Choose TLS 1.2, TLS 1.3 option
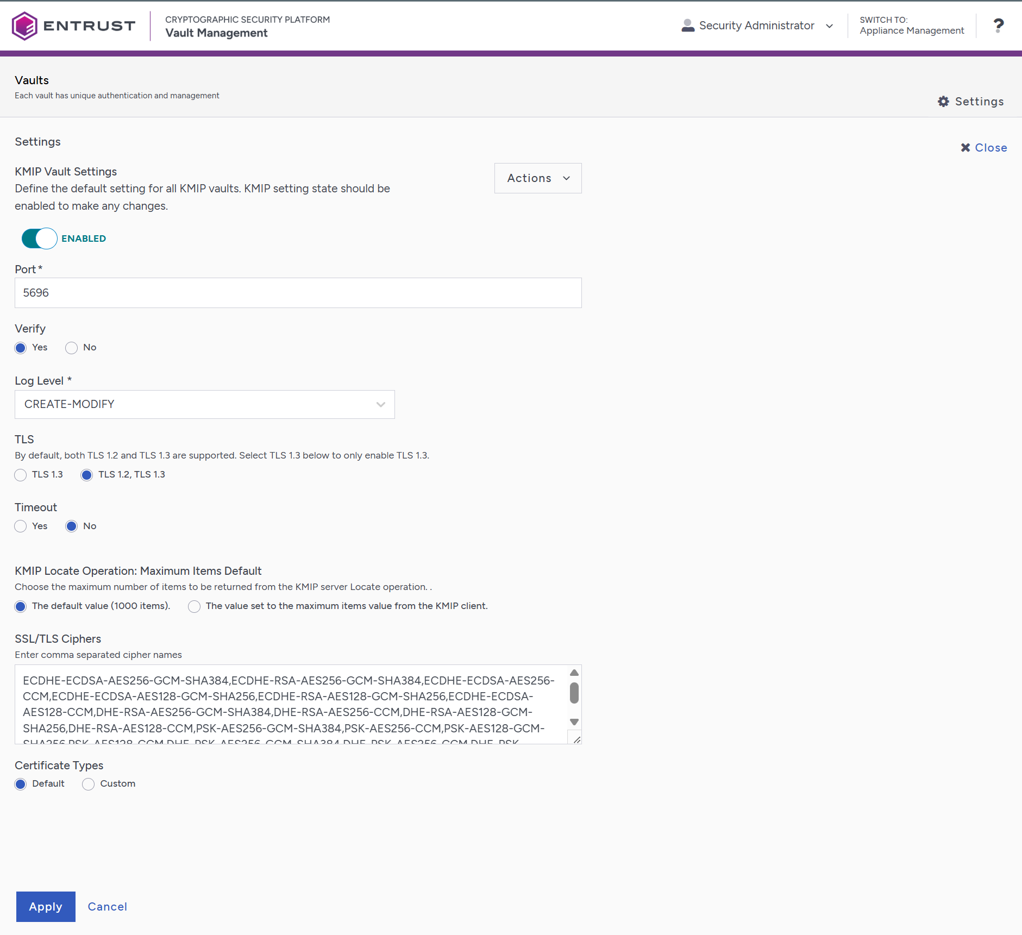The width and height of the screenshot is (1022, 935). point(86,475)
